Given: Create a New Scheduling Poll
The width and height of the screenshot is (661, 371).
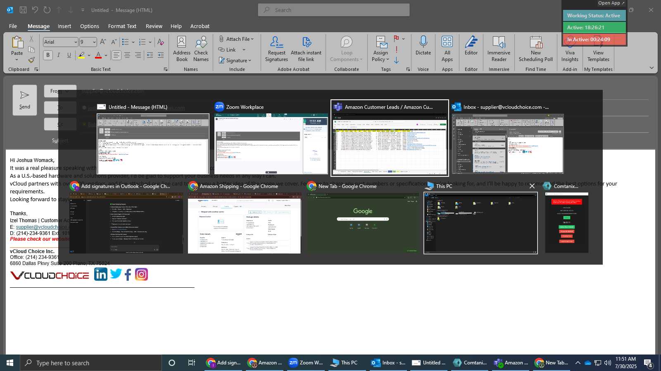Looking at the screenshot, I should 536,49.
